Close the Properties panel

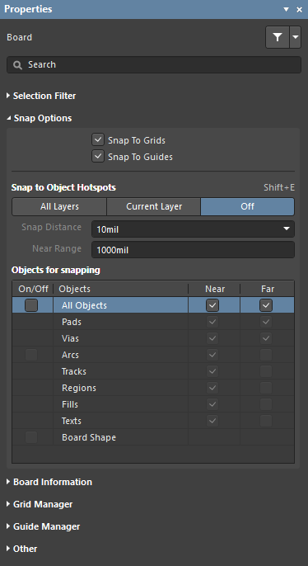click(300, 9)
